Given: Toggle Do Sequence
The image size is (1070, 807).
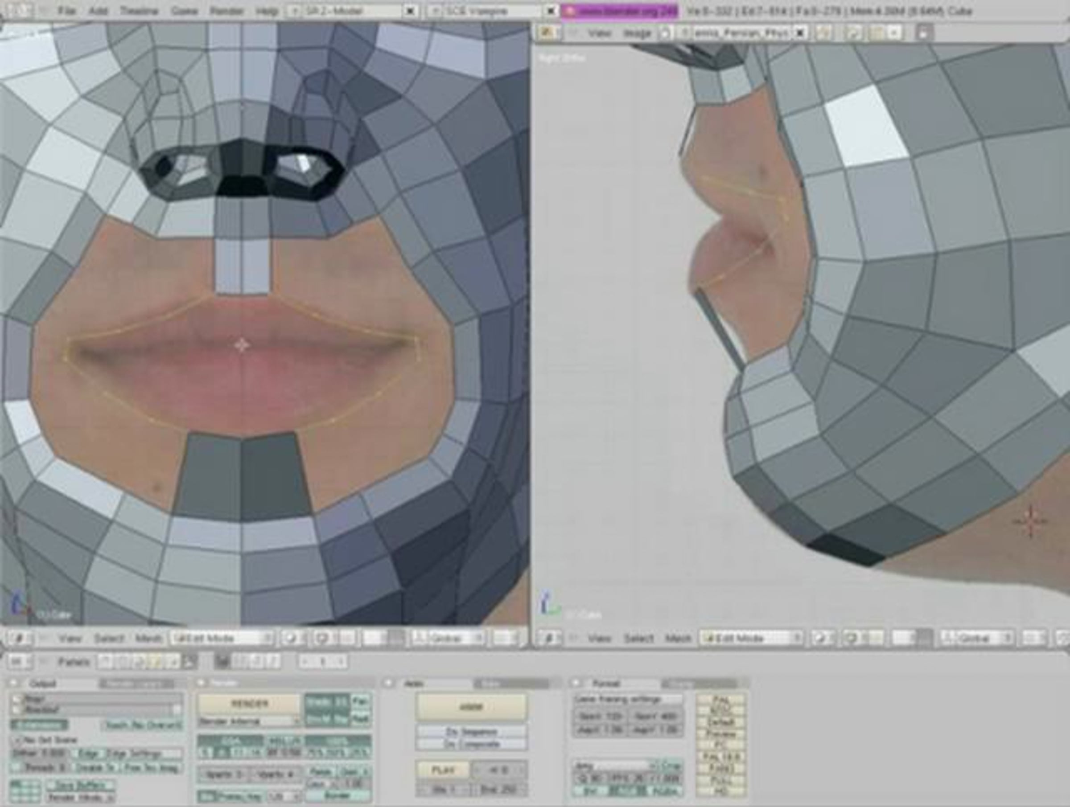Looking at the screenshot, I should point(471,732).
